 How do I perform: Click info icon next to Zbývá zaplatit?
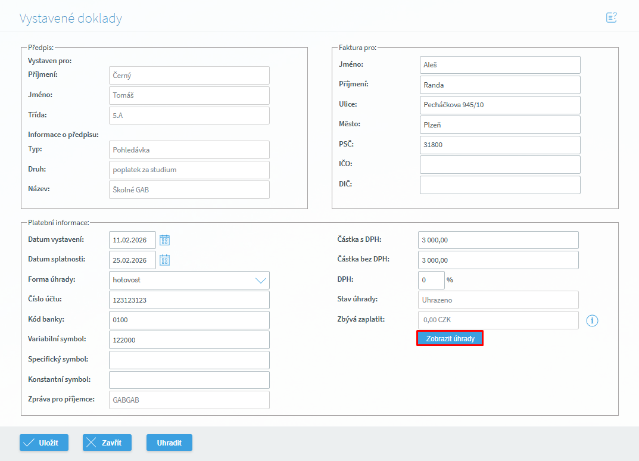pyautogui.click(x=592, y=320)
